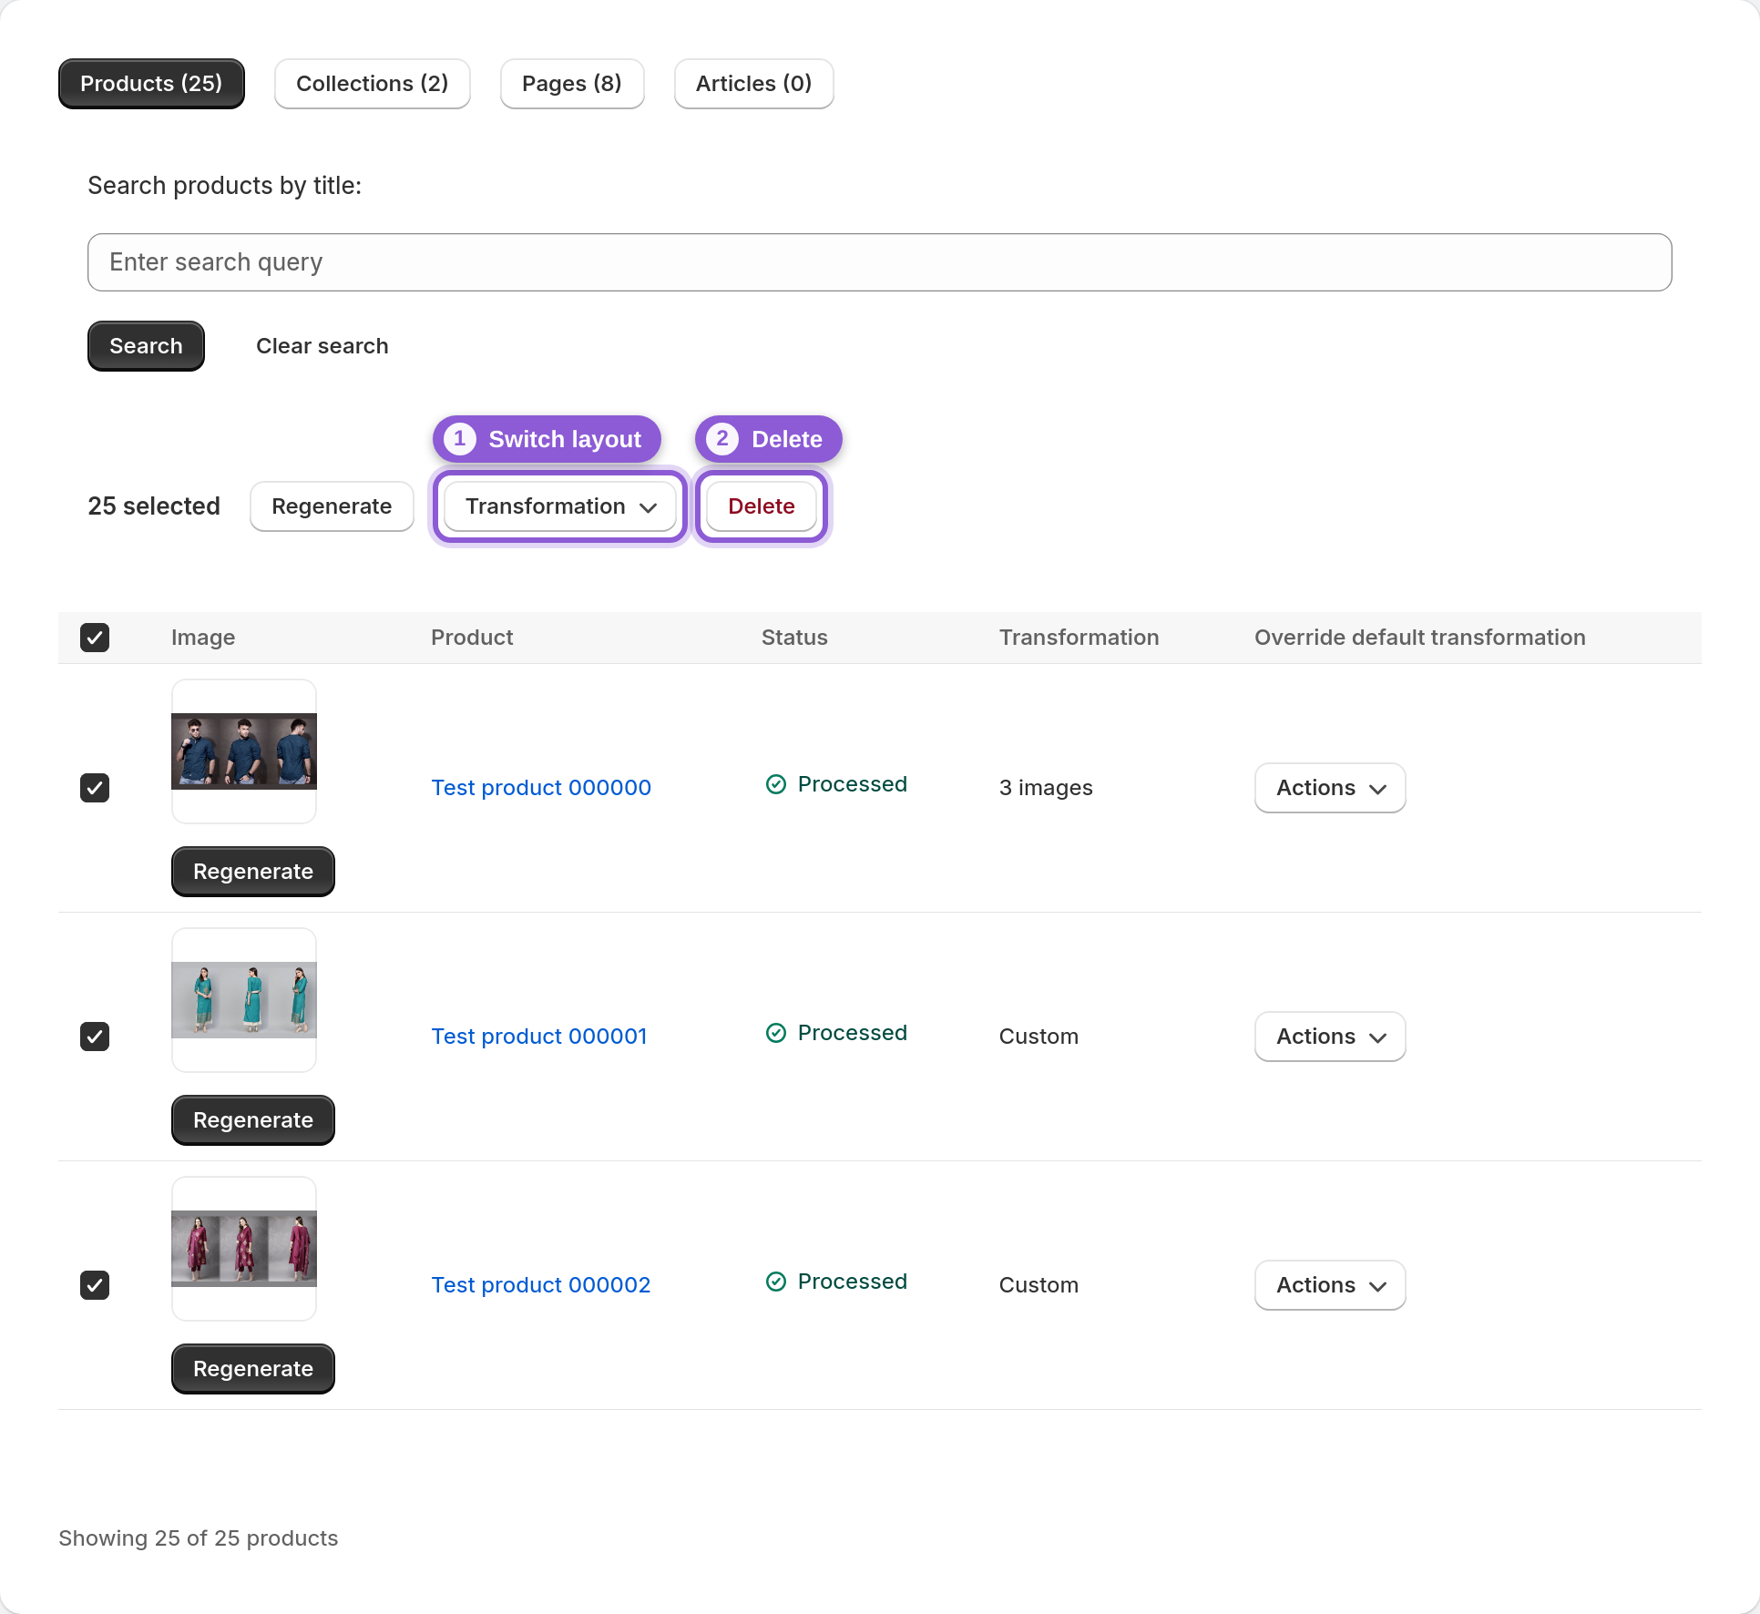Switch to the Pages (8) tab
Viewport: 1760px width, 1614px height.
[572, 84]
